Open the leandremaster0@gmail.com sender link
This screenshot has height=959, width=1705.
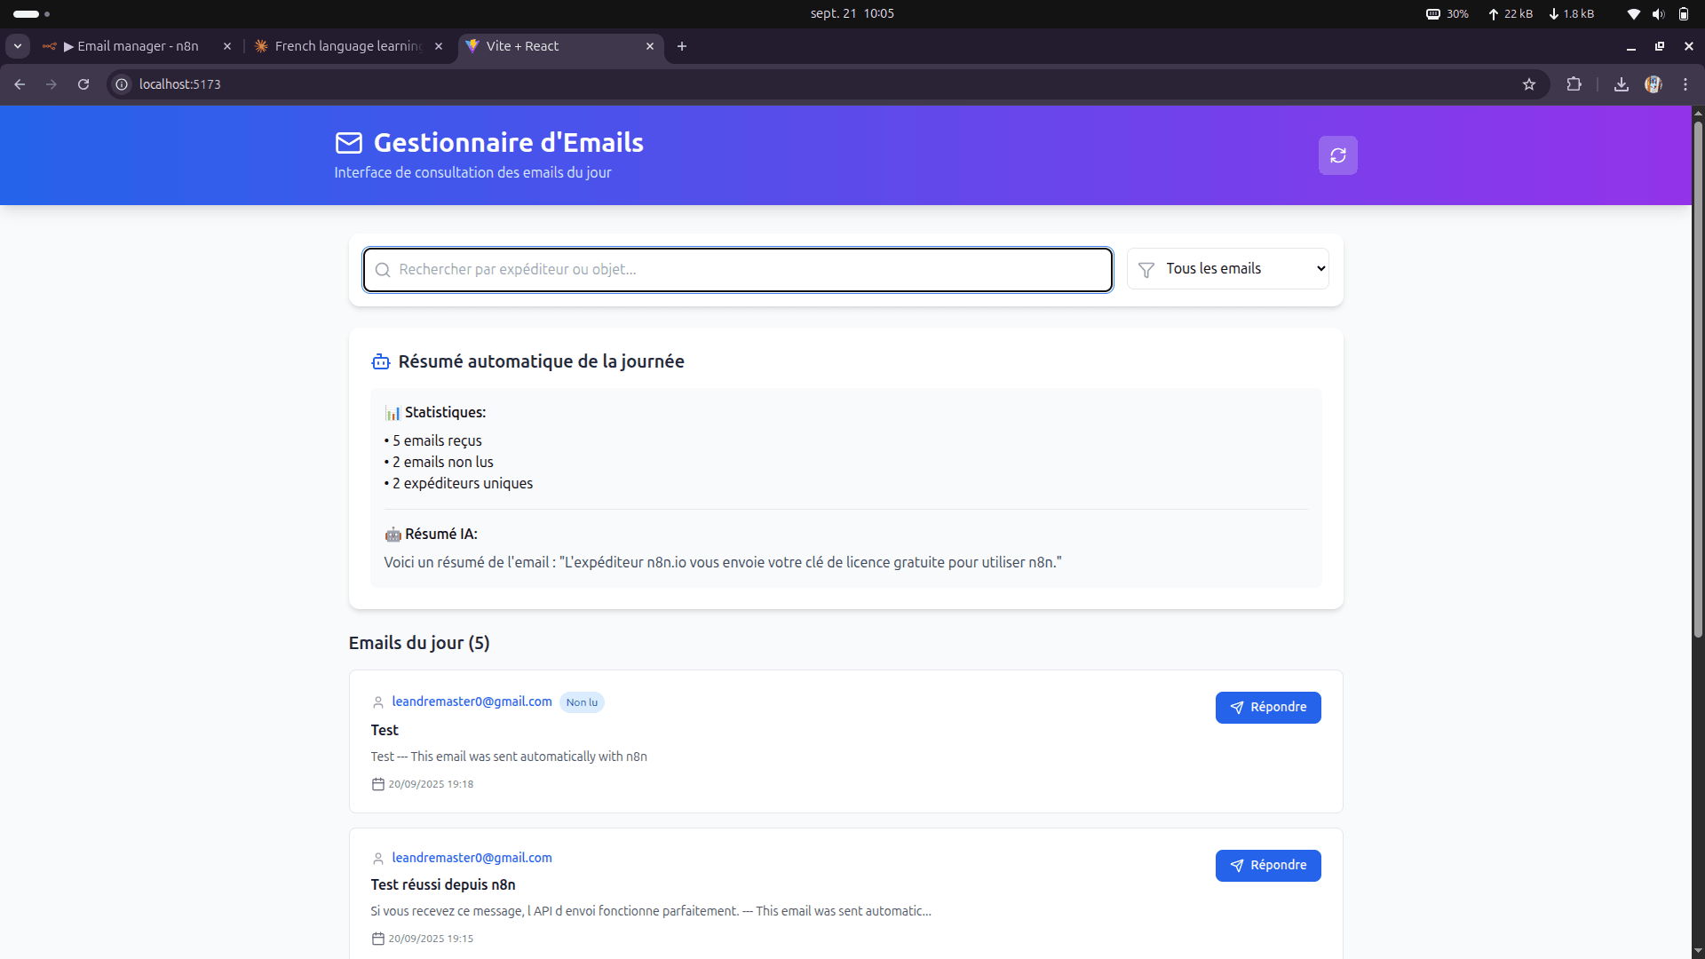(x=472, y=701)
